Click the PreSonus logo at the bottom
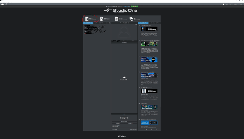 point(122,136)
